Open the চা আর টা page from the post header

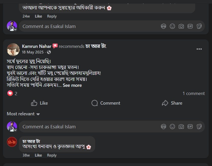pyautogui.click(x=95, y=46)
